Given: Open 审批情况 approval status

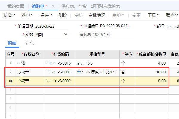Looking at the screenshot, I should coord(97,15).
